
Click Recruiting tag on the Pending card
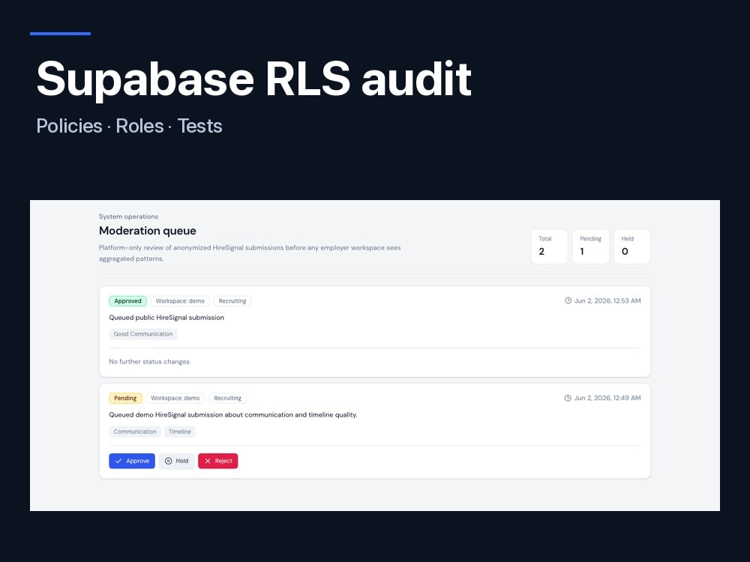click(x=228, y=398)
